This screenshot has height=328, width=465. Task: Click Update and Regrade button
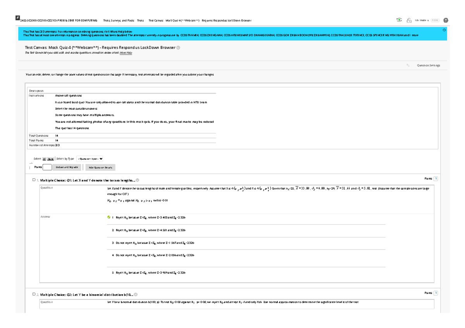coord(67,167)
